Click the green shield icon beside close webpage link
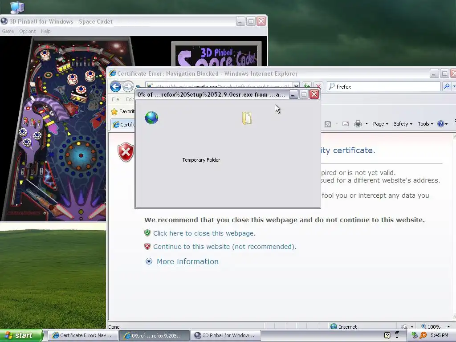 tap(147, 233)
